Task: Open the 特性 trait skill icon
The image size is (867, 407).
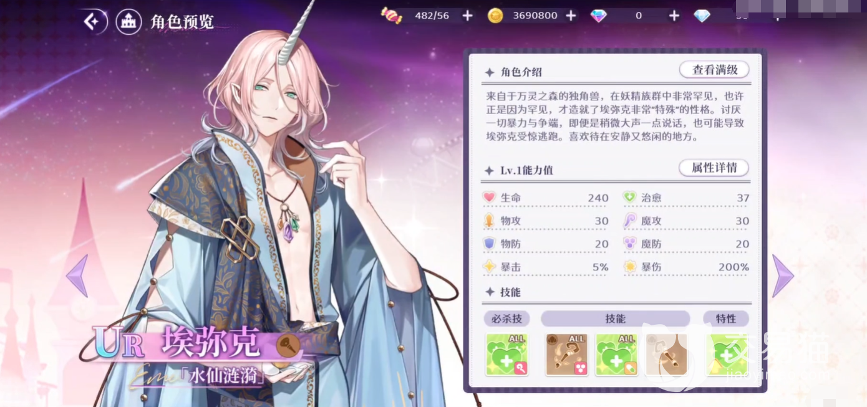Action: (x=727, y=355)
